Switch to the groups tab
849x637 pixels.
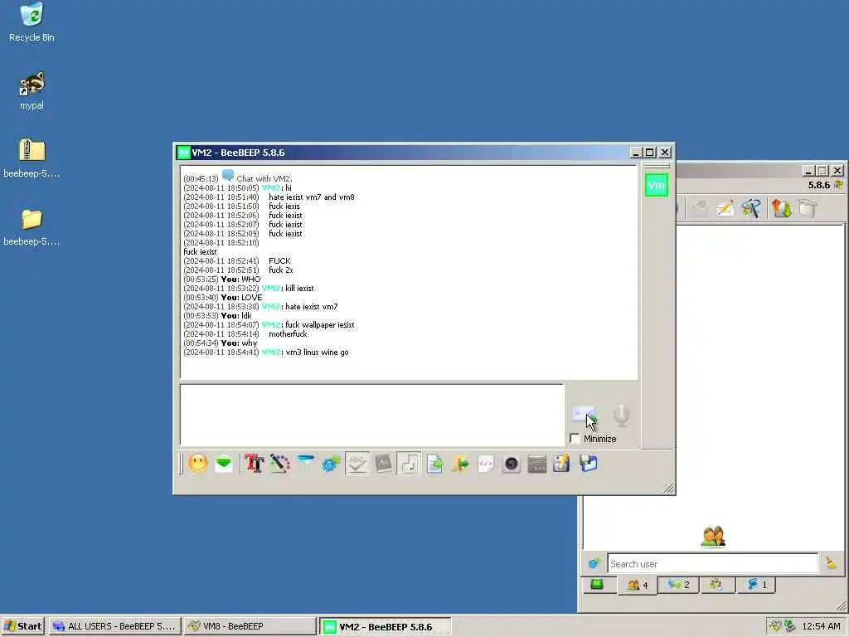click(x=716, y=585)
